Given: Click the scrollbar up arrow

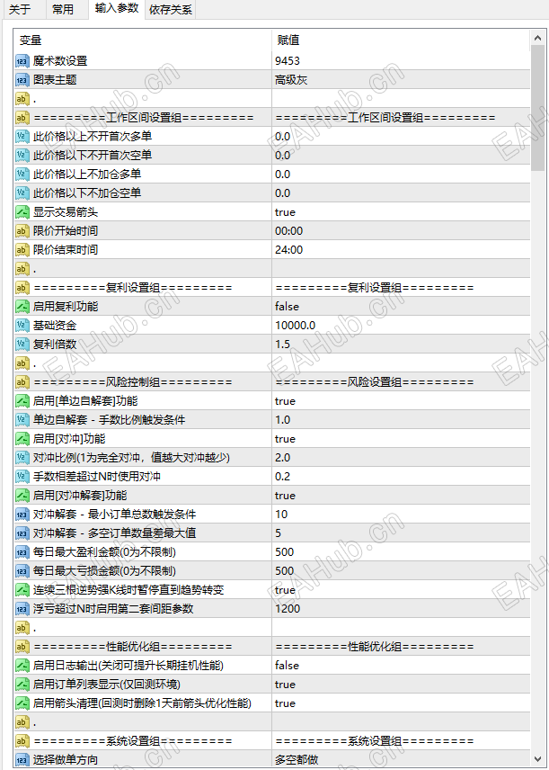Looking at the screenshot, I should click(537, 38).
